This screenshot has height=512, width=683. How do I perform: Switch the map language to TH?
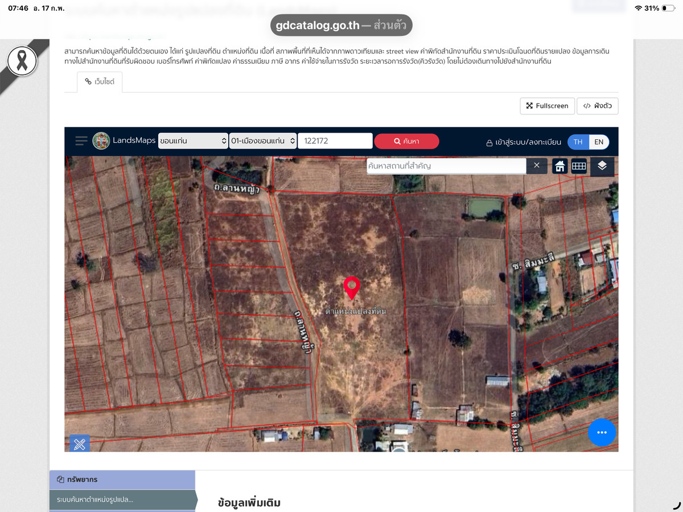(x=578, y=142)
